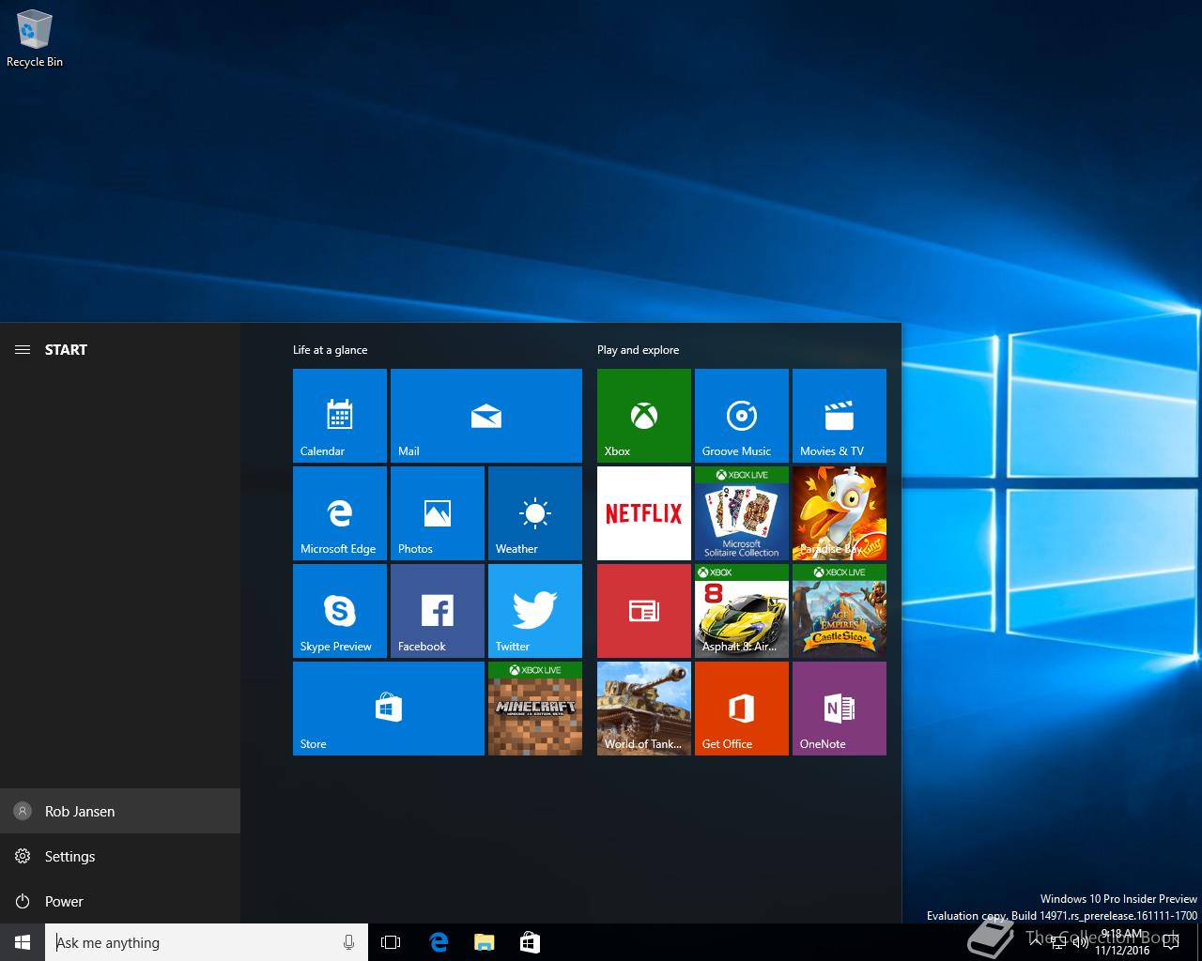Open network status tray icon

tap(1057, 943)
